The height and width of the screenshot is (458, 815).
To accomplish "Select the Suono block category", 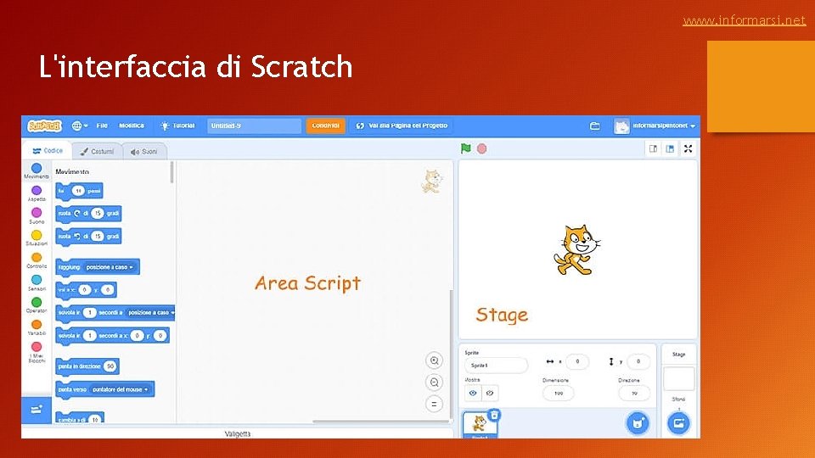I will coord(37,215).
